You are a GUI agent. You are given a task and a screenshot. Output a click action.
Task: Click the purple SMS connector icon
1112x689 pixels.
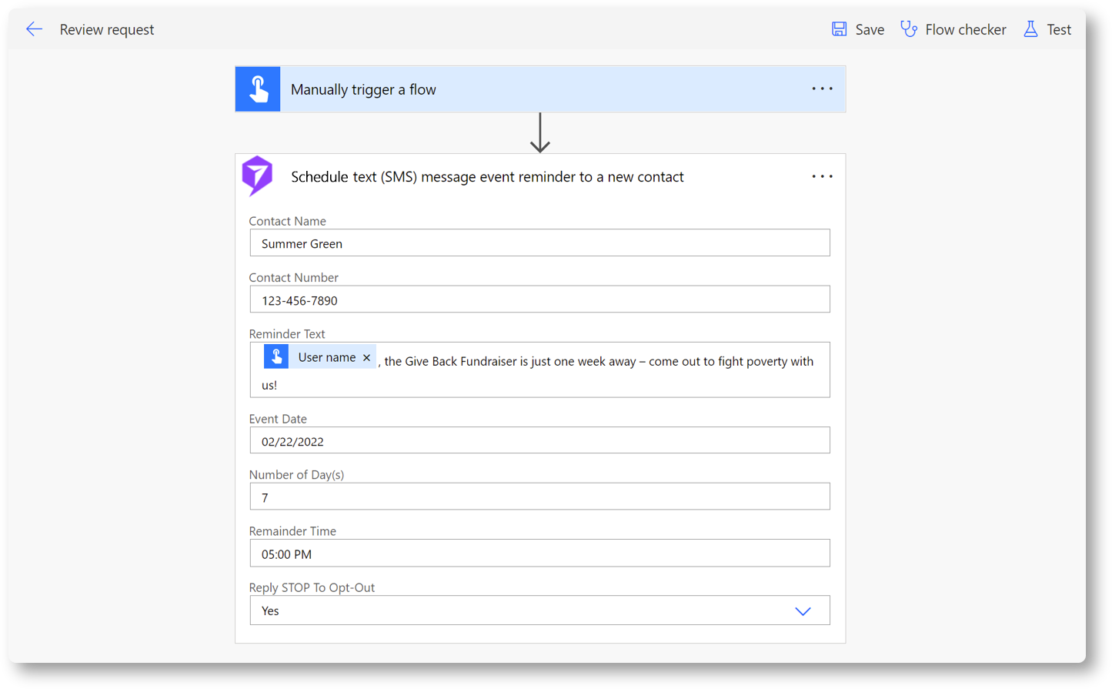(258, 176)
